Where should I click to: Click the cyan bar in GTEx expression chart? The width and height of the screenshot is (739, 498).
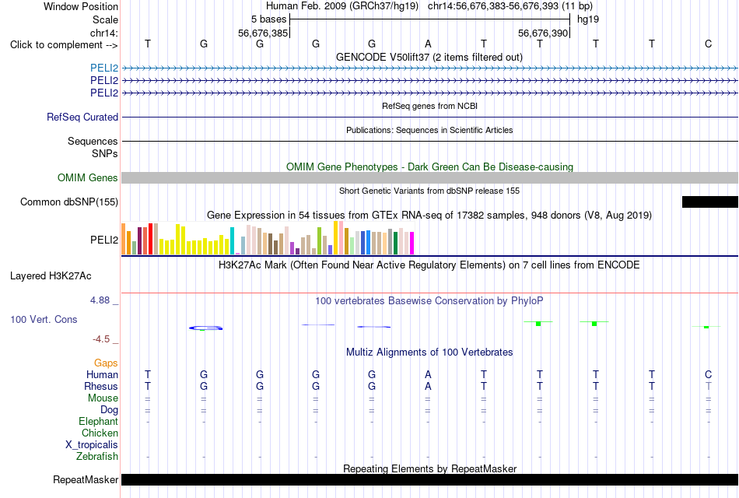point(232,241)
